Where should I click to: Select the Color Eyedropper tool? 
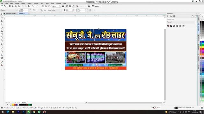[x=2, y=62]
